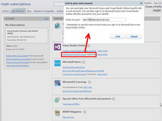Focus the Work Account email field
The image size is (162, 121).
(104, 20)
